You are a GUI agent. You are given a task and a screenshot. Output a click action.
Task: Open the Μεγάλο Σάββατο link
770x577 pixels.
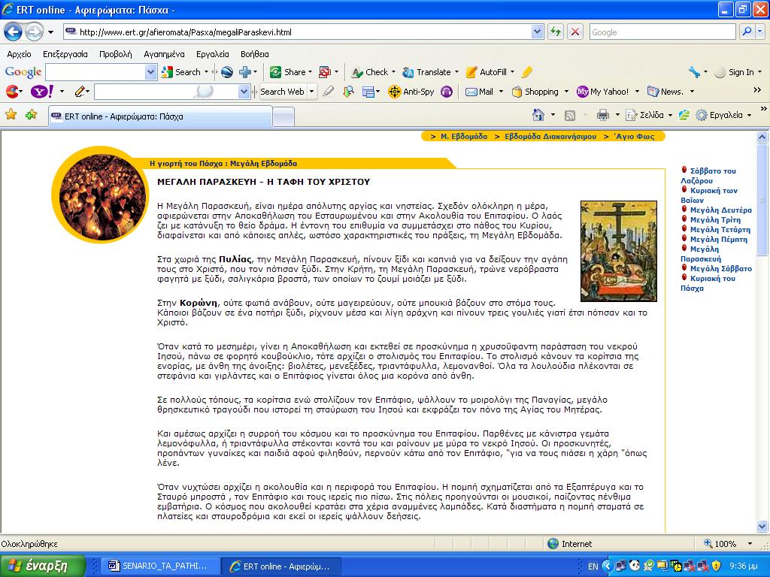pos(721,268)
